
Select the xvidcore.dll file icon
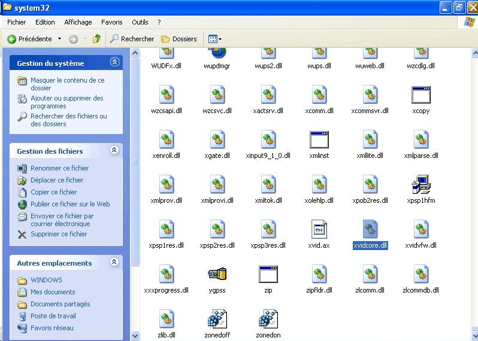(370, 229)
